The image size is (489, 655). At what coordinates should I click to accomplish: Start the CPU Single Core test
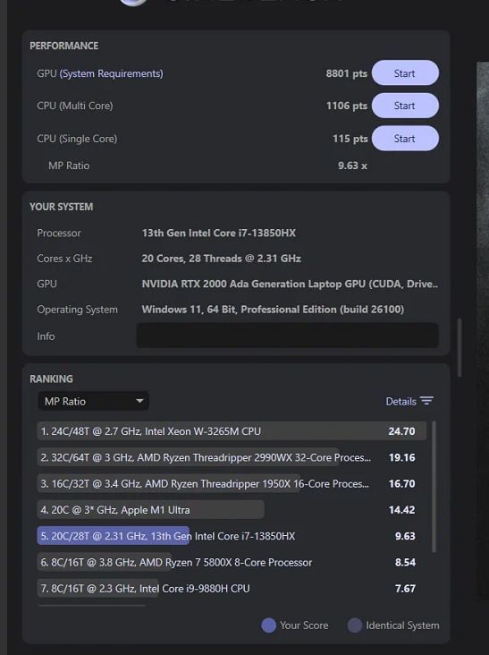(x=405, y=139)
